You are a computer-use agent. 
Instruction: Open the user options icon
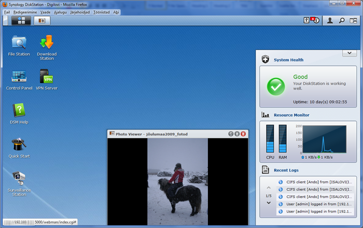point(330,21)
